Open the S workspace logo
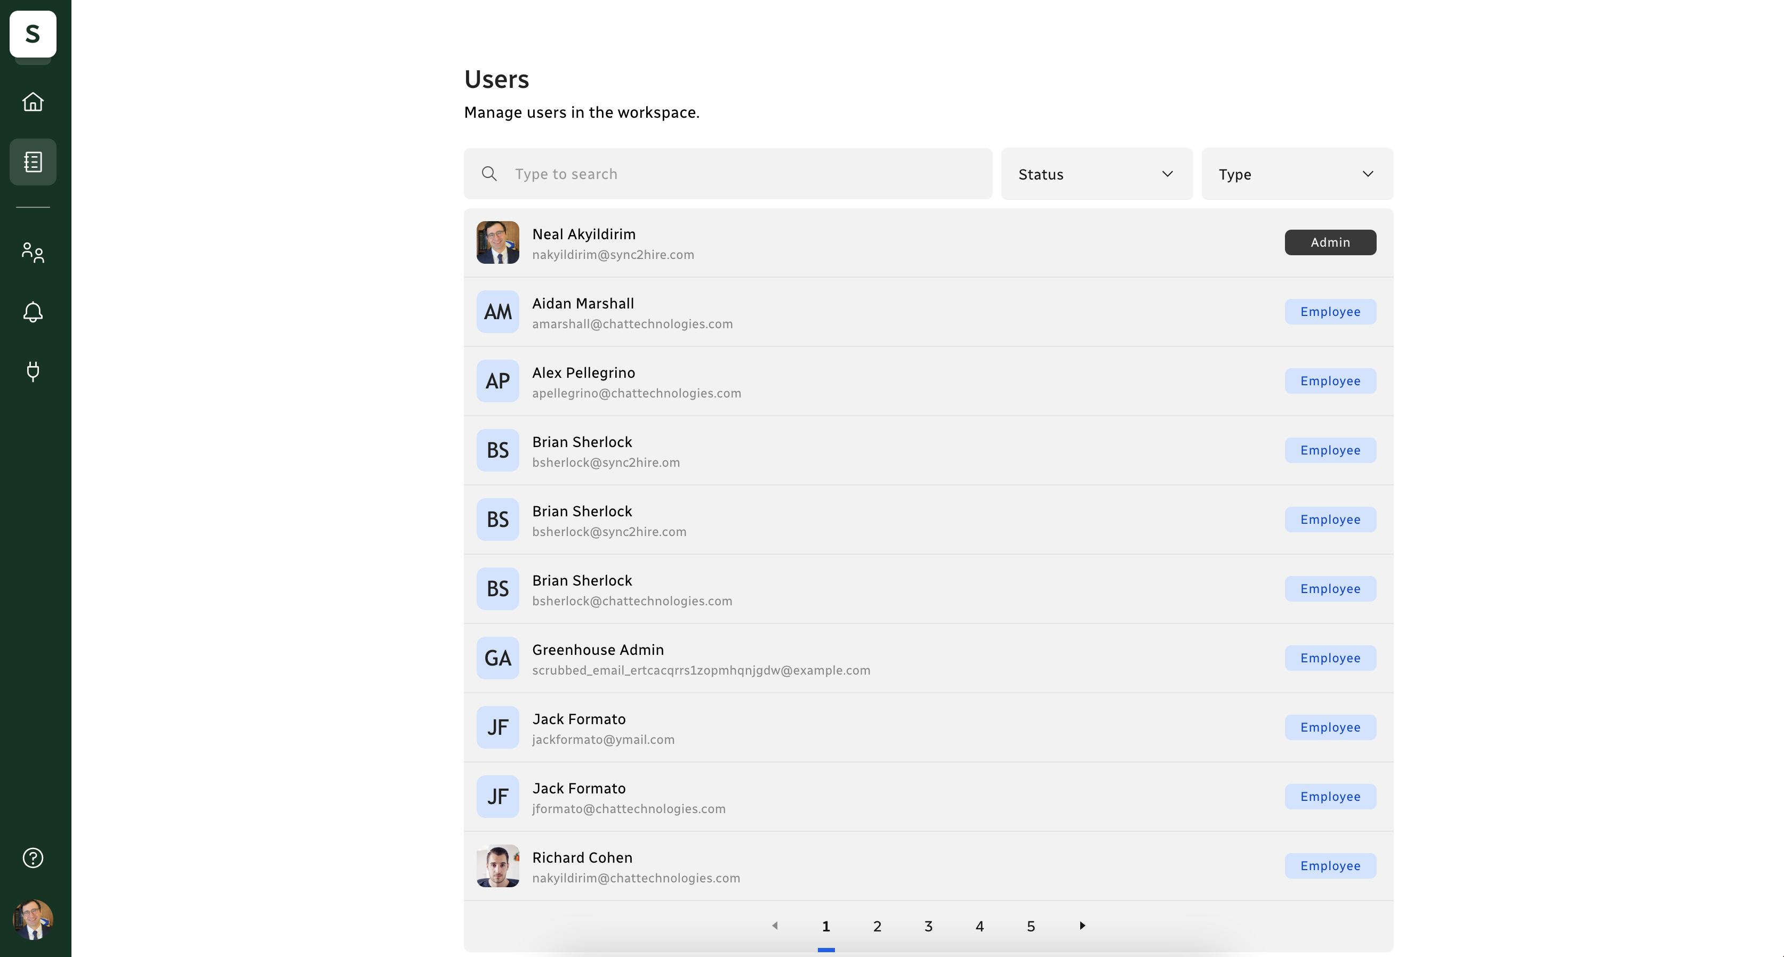The width and height of the screenshot is (1784, 957). [33, 34]
